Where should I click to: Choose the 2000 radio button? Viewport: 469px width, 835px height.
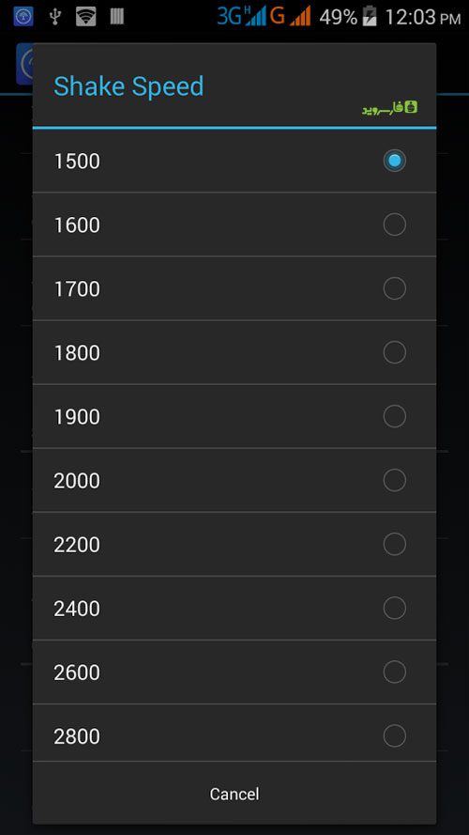click(x=394, y=480)
